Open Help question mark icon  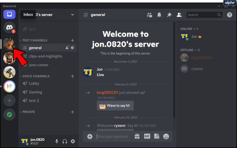coord(229,15)
